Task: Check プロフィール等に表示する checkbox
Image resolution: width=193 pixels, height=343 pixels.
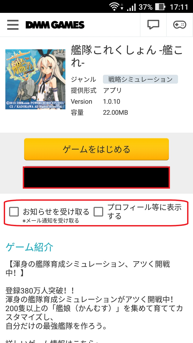Action: (x=98, y=212)
